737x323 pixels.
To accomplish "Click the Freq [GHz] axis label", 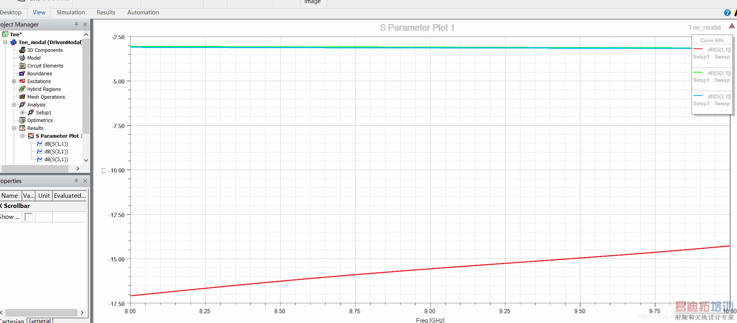I will 430,320.
